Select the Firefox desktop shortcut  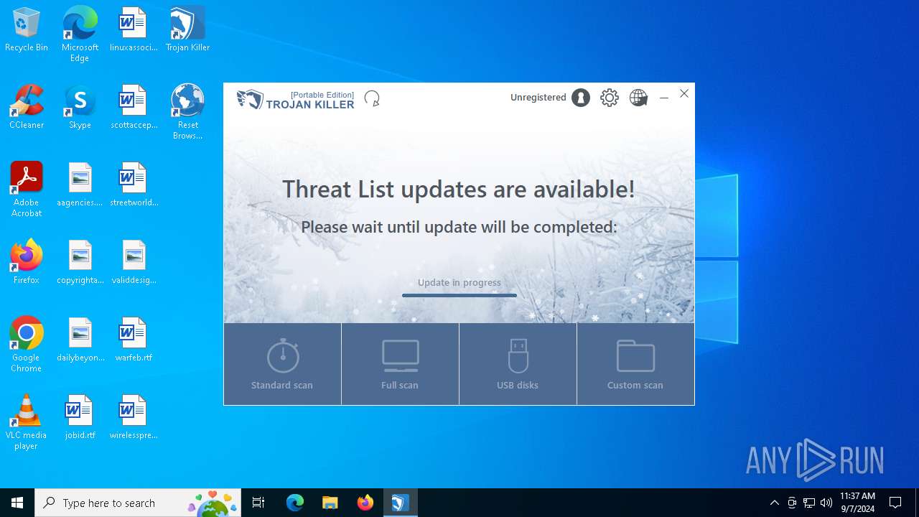(27, 263)
